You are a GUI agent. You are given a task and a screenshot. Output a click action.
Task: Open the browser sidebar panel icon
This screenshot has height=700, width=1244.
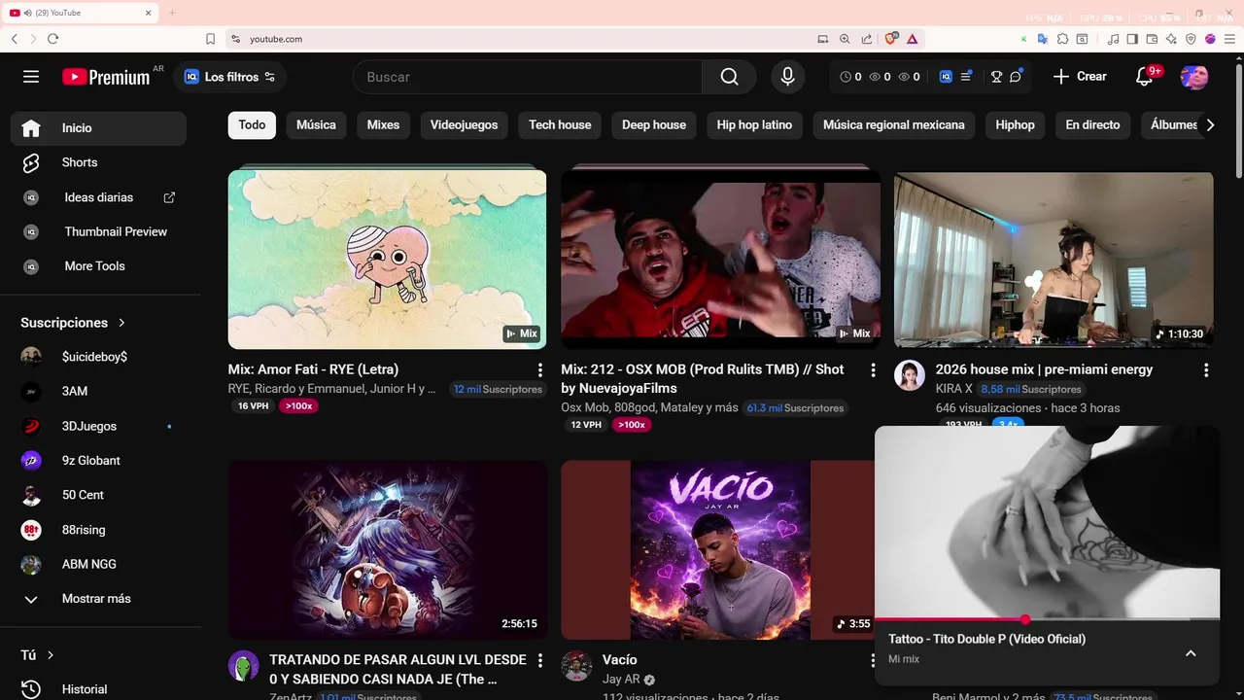click(x=1132, y=39)
